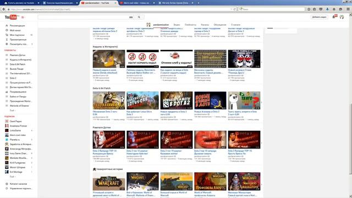Show next videos in Невероятные истории row
This screenshot has height=198, width=352.
261,185
